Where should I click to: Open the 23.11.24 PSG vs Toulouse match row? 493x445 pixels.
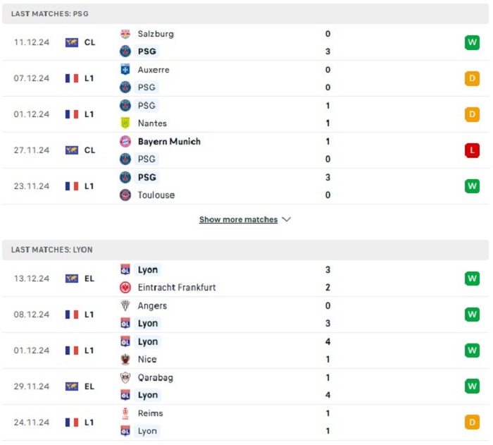click(x=245, y=186)
